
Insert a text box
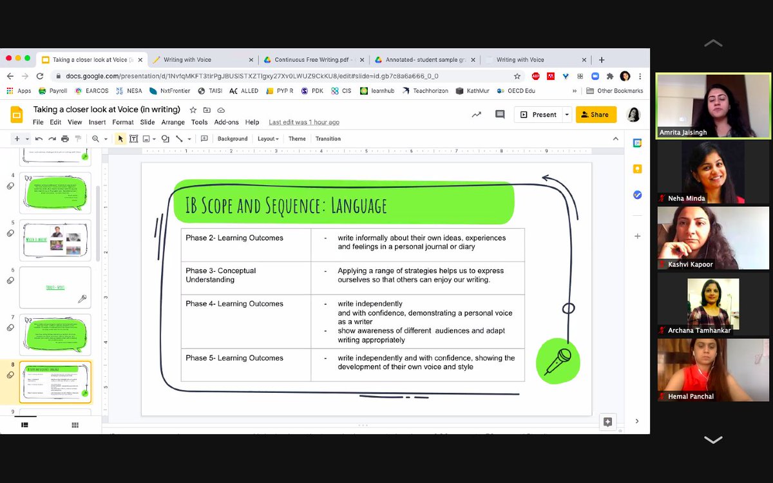(133, 138)
